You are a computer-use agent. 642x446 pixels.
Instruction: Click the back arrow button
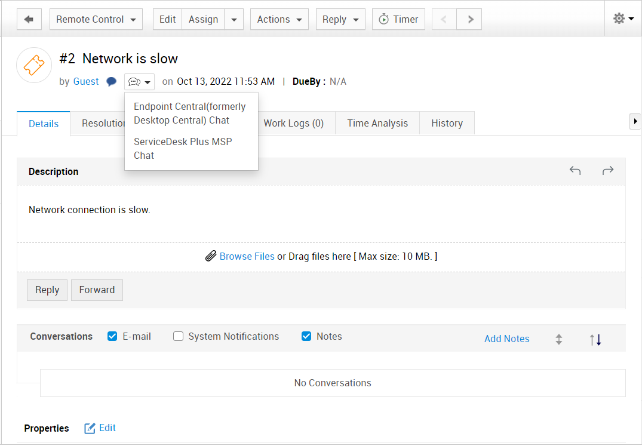(29, 19)
